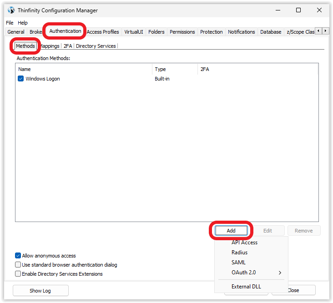The width and height of the screenshot is (333, 303).
Task: Select the Windows Logon row text
Action: click(x=43, y=79)
